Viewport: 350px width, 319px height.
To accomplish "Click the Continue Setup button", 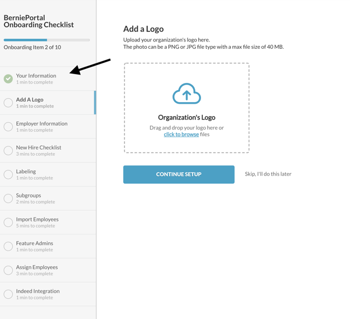I will (179, 174).
